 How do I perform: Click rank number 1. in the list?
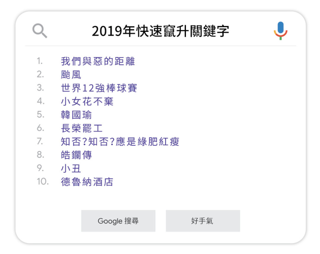tap(40, 61)
